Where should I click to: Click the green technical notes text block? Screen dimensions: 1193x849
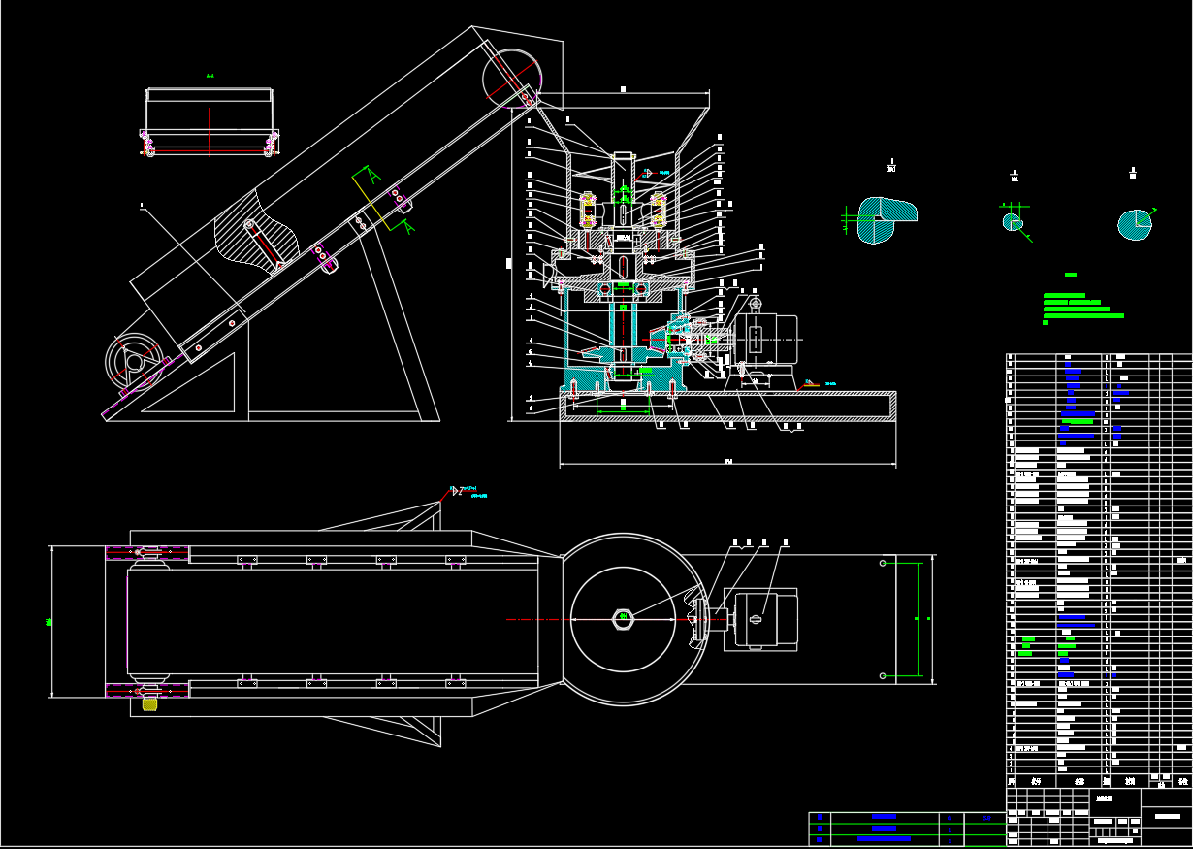tap(1082, 308)
